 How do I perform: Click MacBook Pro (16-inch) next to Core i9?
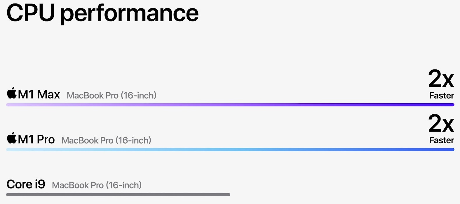click(97, 185)
